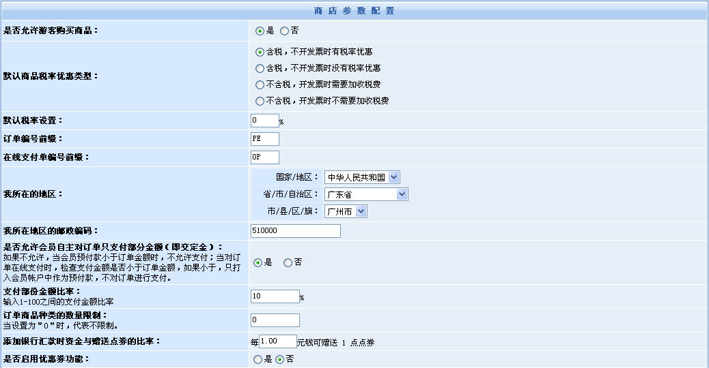Click the 银行汇款赠送点券比率 field showing 1.00
Screen dimensions: 709x368
(277, 341)
